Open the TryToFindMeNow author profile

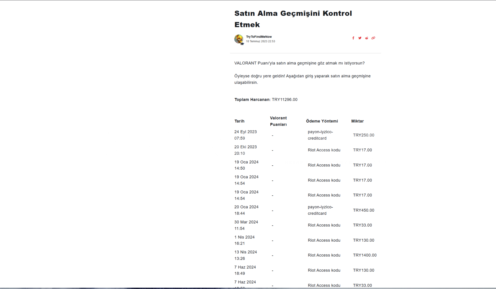[x=259, y=37]
